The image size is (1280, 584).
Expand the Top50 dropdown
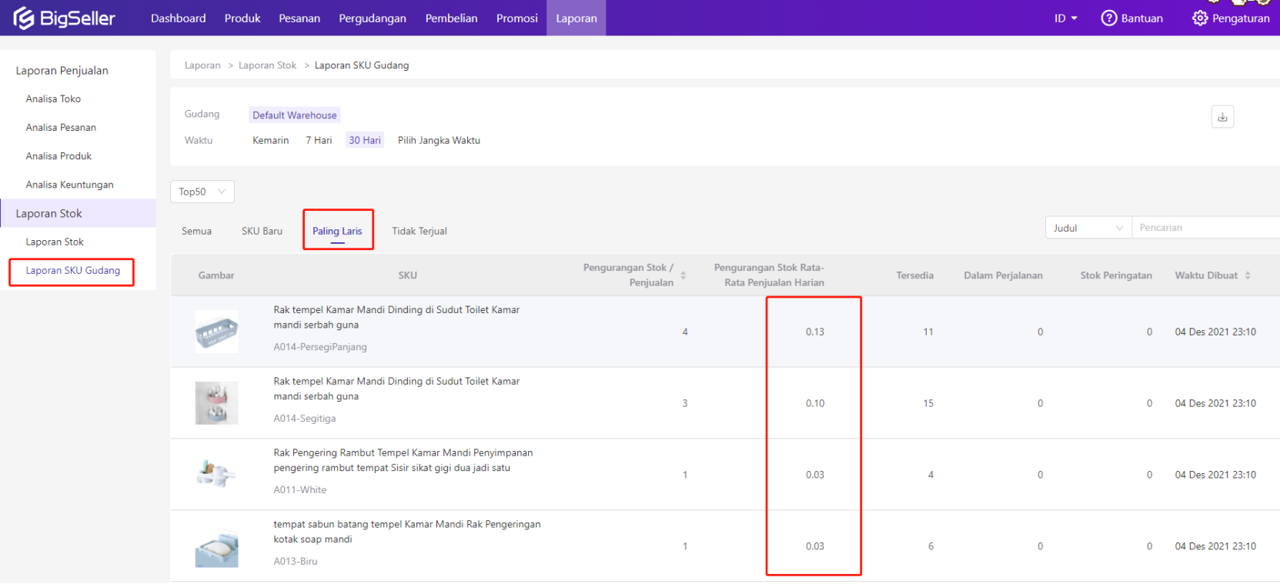(202, 192)
